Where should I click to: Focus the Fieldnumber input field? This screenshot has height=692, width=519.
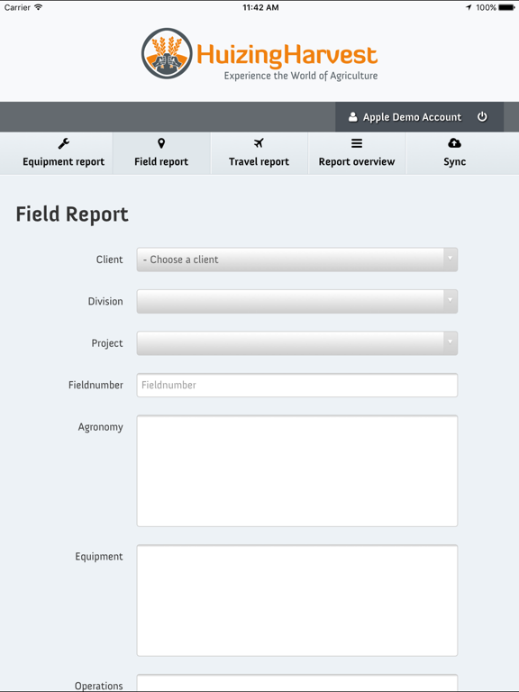[x=297, y=385]
